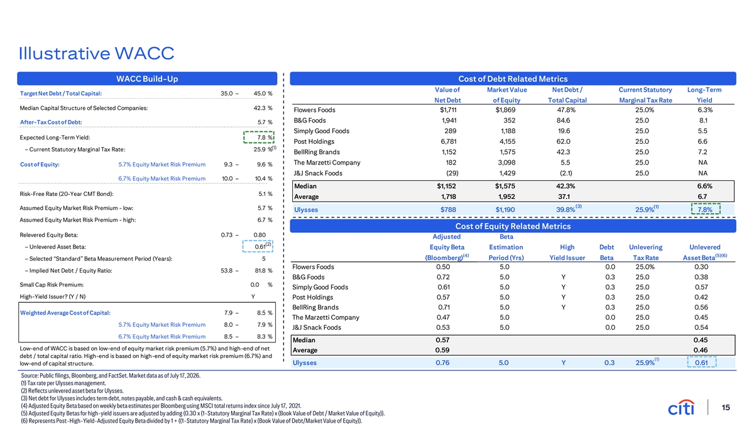
Task: Click the page number 15
Action: 725,408
